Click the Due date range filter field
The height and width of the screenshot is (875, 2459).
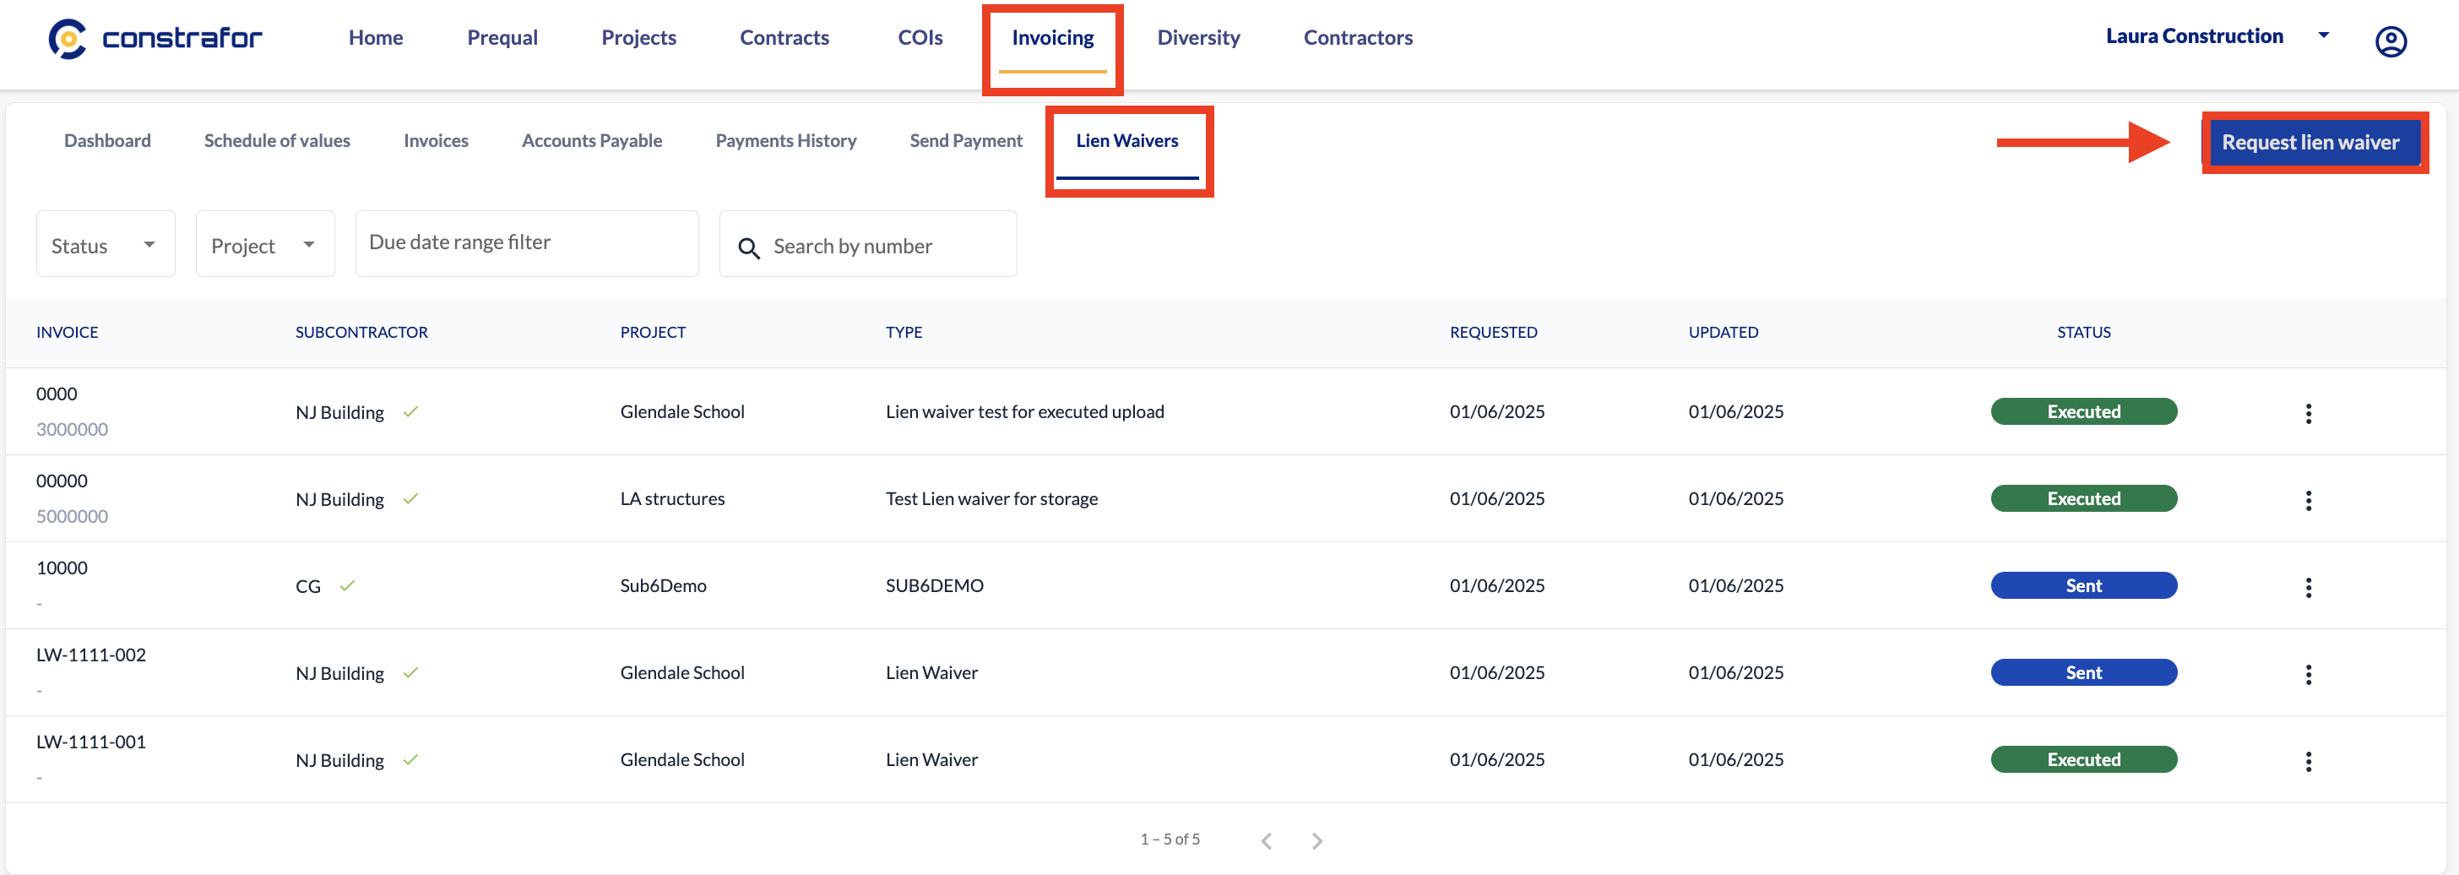(x=527, y=243)
